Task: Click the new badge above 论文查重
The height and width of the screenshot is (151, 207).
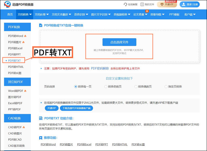Action: pyautogui.click(x=147, y=11)
